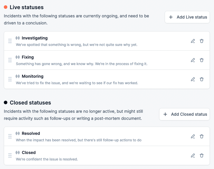Delete the Monitoring status
This screenshot has width=214, height=169.
[202, 79]
